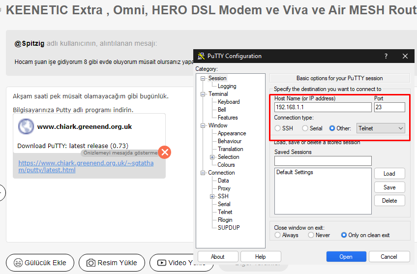Click the Port input field
This screenshot has height=274, width=417.
389,107
